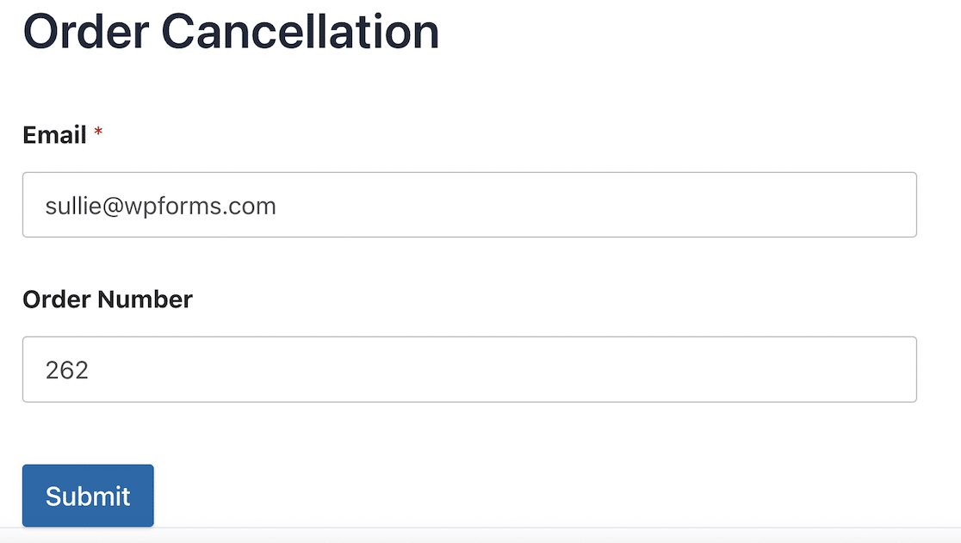Click the Submit button

88,496
